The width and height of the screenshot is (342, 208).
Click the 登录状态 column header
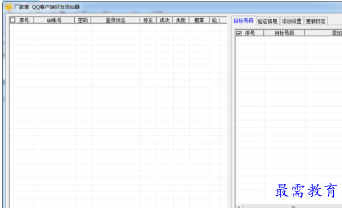pos(115,20)
